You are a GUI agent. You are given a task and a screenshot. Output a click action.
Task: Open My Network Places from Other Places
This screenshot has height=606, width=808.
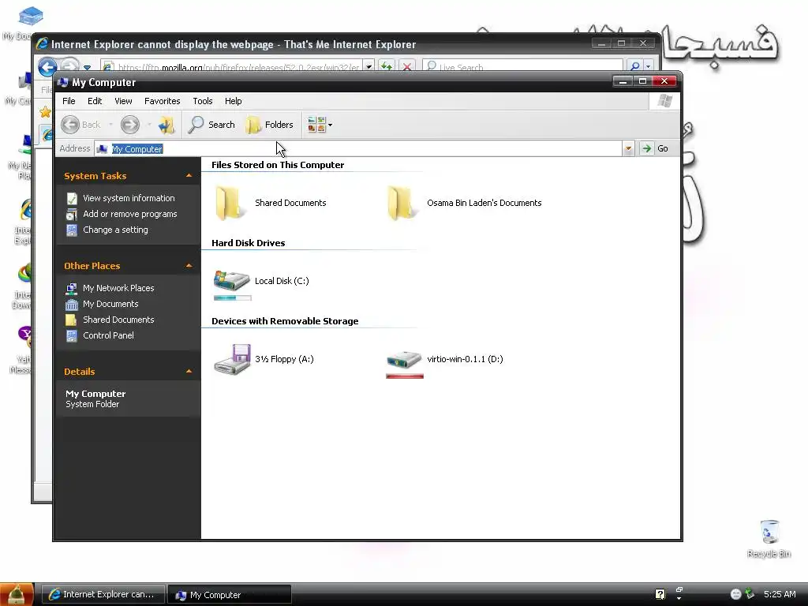(118, 288)
